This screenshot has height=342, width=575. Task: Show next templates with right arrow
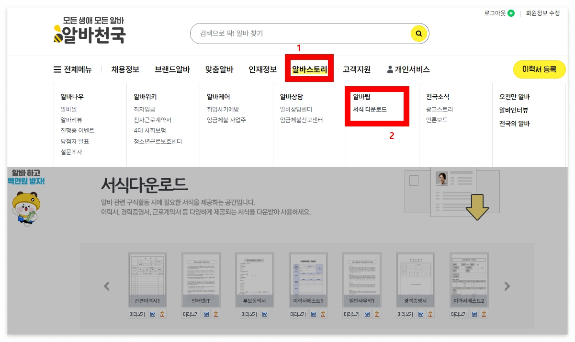tap(507, 286)
